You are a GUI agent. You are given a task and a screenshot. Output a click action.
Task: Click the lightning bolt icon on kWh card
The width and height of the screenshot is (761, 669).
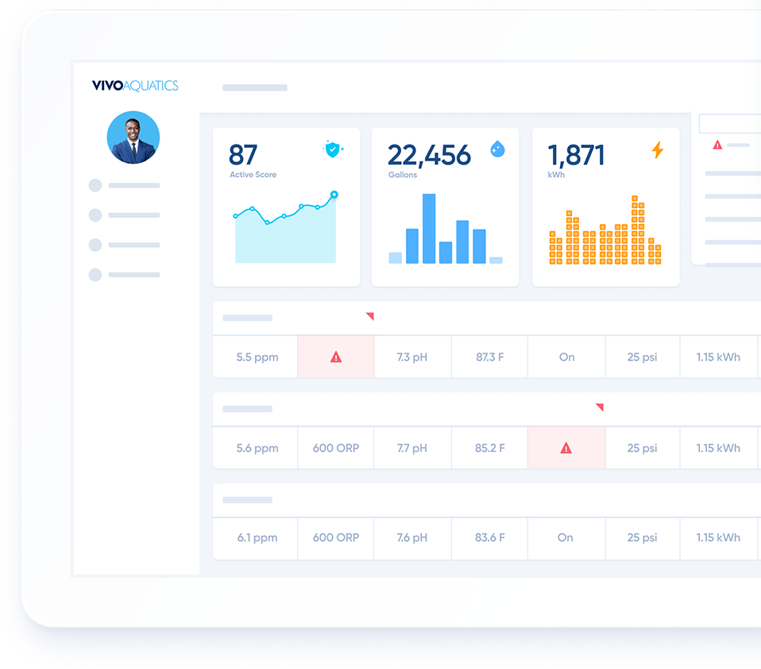coord(657,149)
